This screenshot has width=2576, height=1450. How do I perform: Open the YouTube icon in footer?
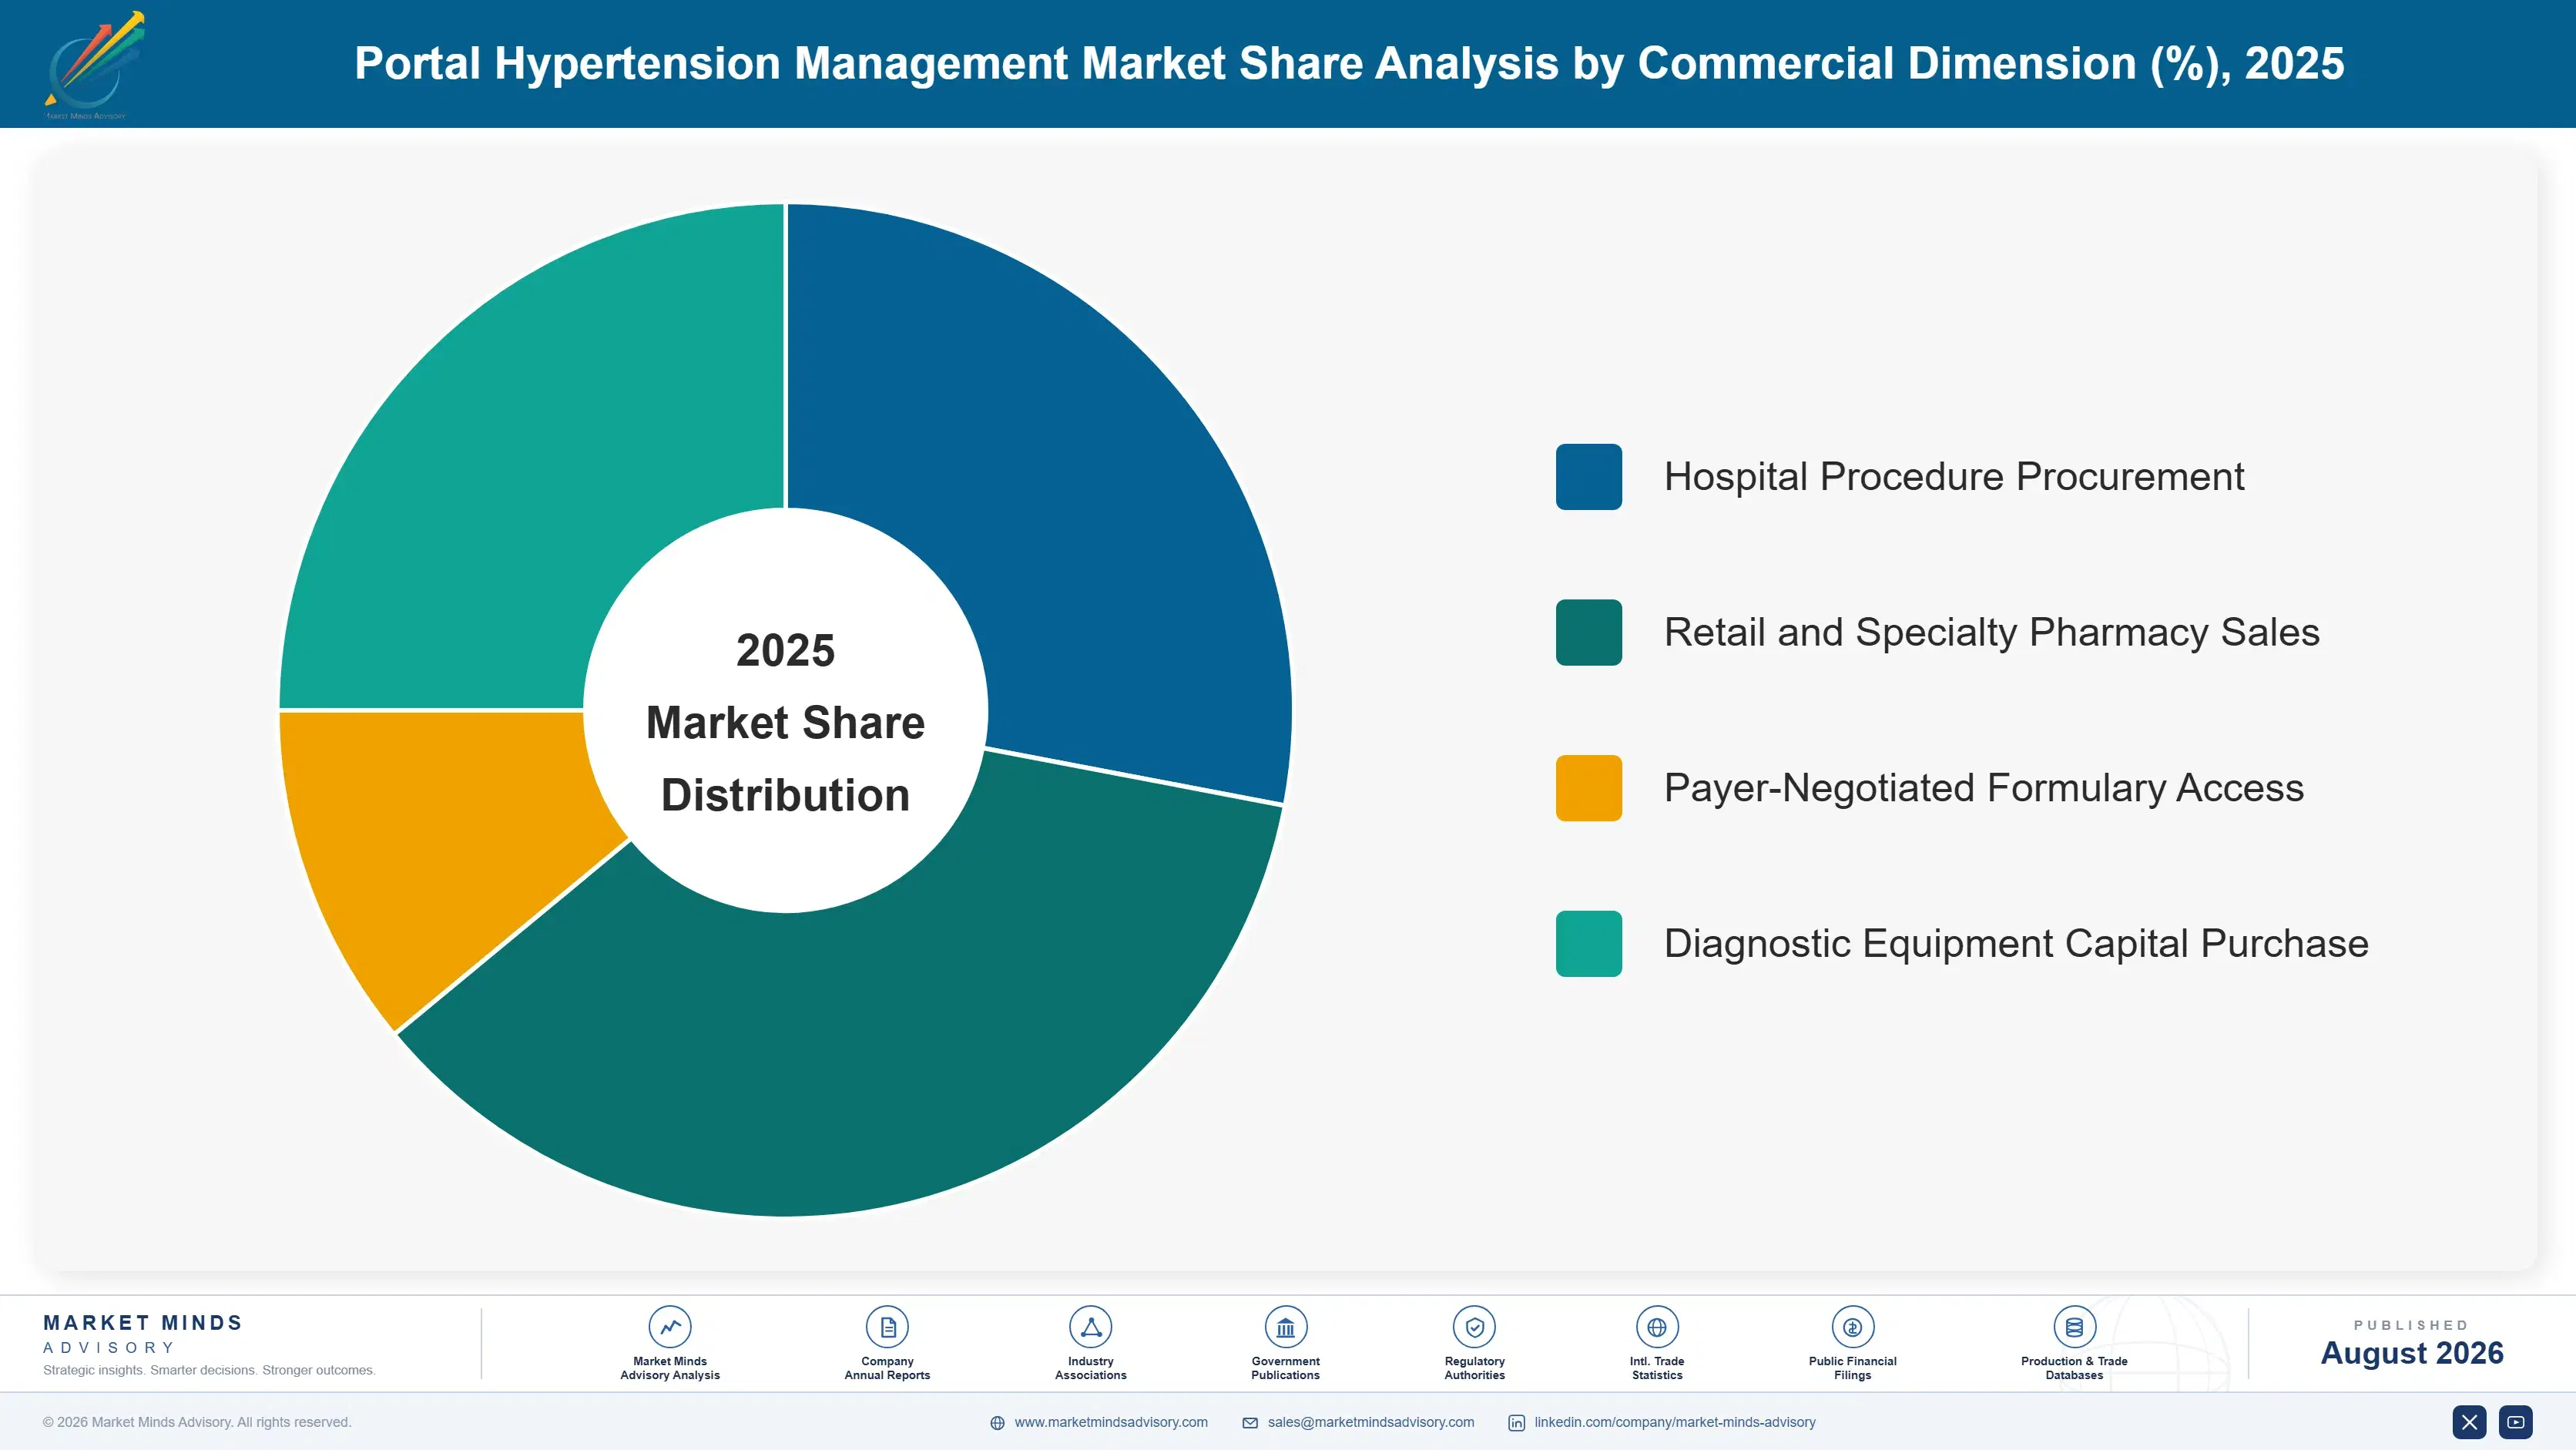2515,1422
